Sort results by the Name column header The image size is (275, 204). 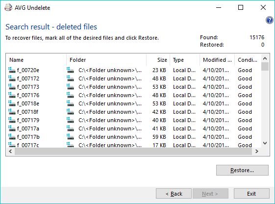pyautogui.click(x=36, y=60)
